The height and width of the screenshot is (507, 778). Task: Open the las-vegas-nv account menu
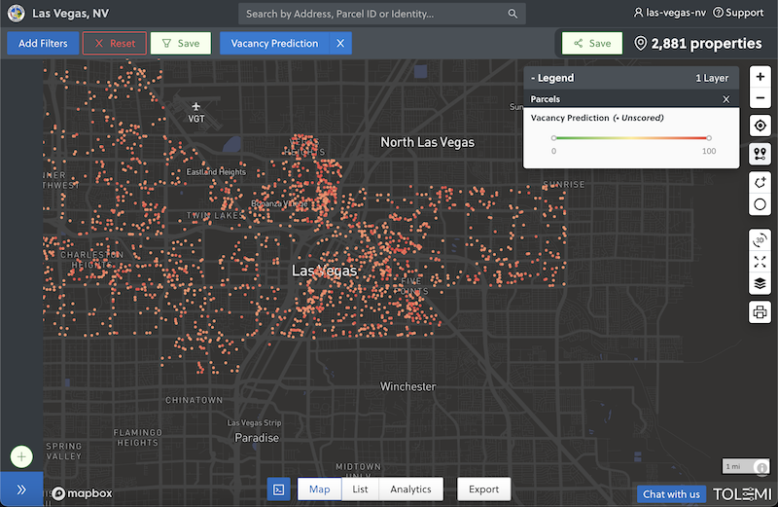[x=669, y=13]
